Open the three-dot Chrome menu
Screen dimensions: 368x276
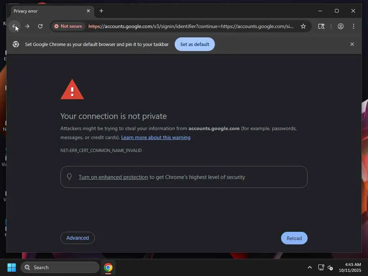coord(354,26)
